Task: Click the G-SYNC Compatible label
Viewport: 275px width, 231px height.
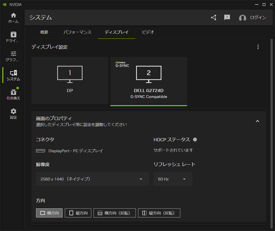Action: coord(149,97)
